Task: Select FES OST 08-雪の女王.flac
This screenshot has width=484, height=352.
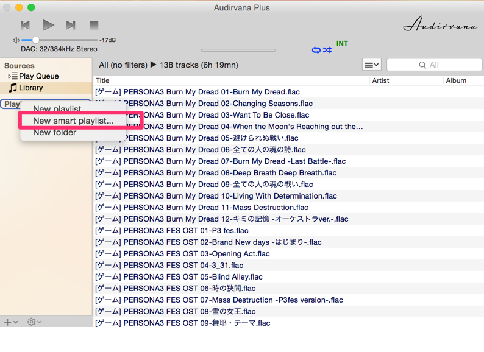Action: 288,312
